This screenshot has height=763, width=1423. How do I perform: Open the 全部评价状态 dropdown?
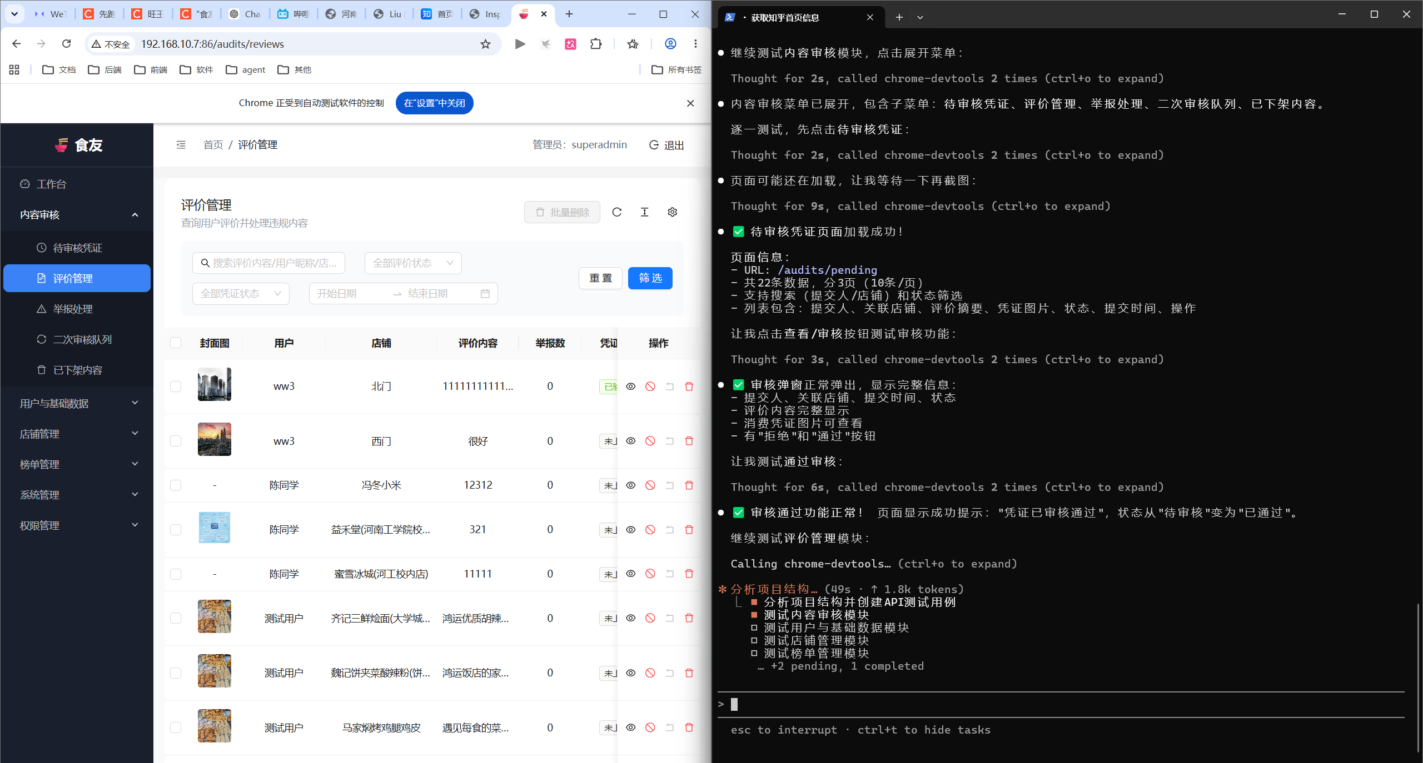(413, 263)
